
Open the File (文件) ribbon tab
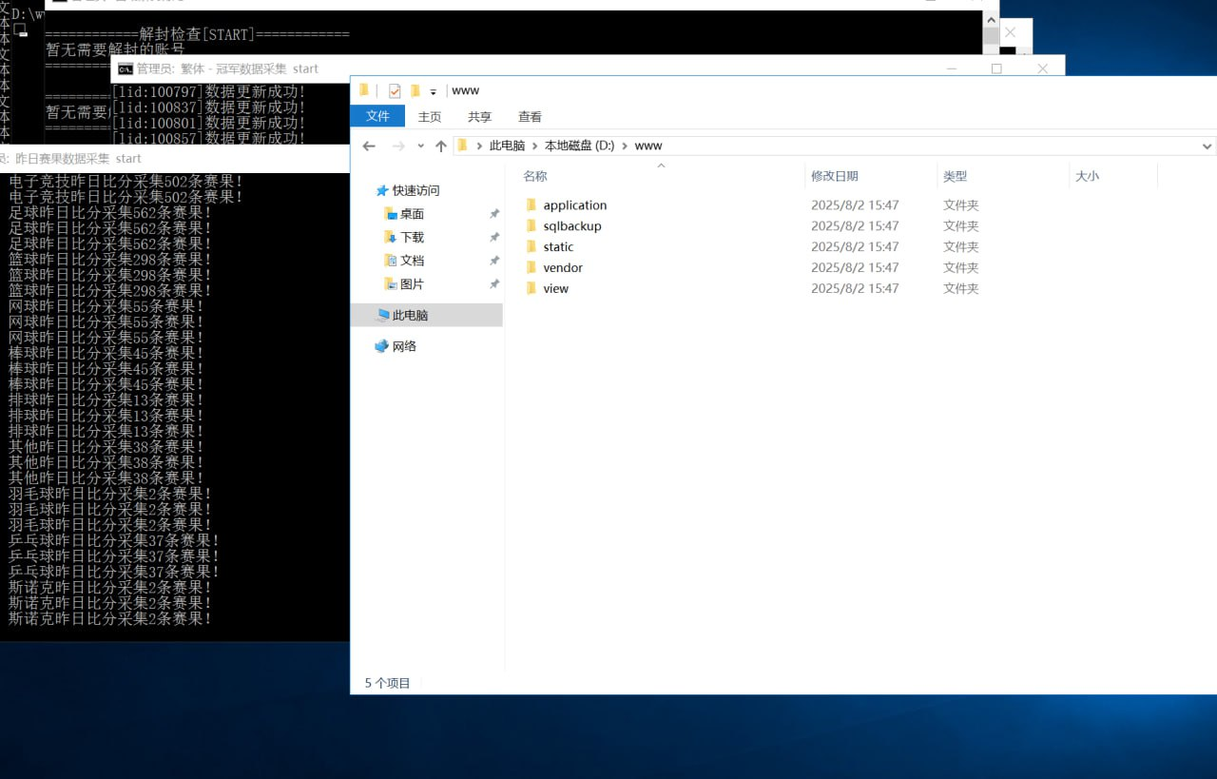(377, 116)
